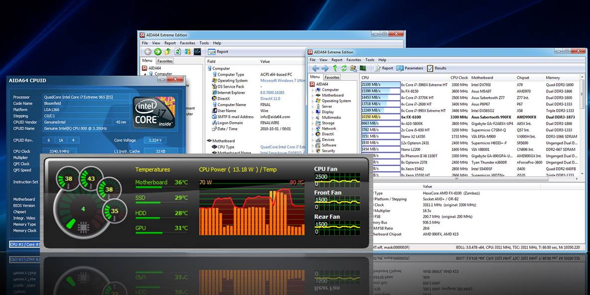Click Results in the benchmark window toolbar
Image resolution: width=590 pixels, height=295 pixels.
pyautogui.click(x=437, y=68)
